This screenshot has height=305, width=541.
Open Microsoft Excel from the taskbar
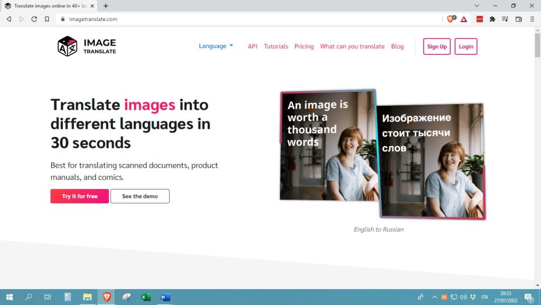(145, 297)
